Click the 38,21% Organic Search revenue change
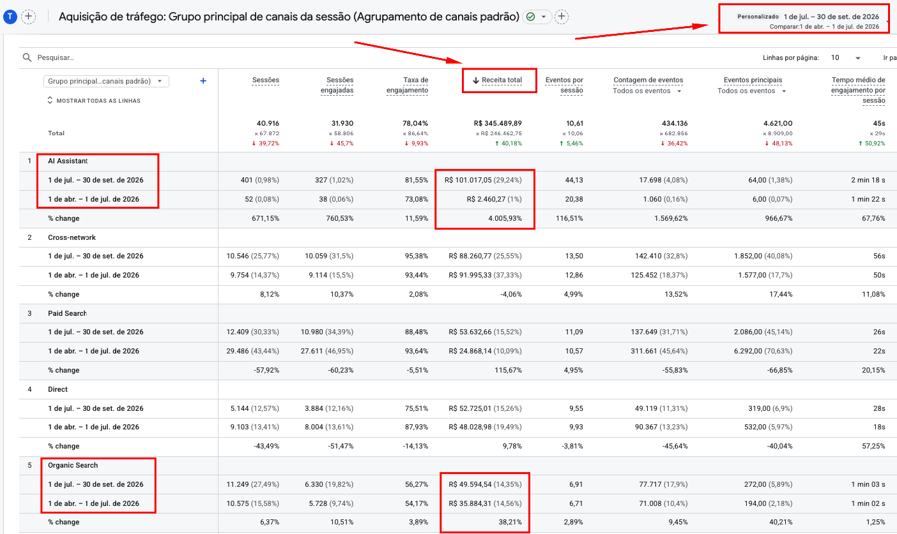This screenshot has width=897, height=534. (510, 522)
